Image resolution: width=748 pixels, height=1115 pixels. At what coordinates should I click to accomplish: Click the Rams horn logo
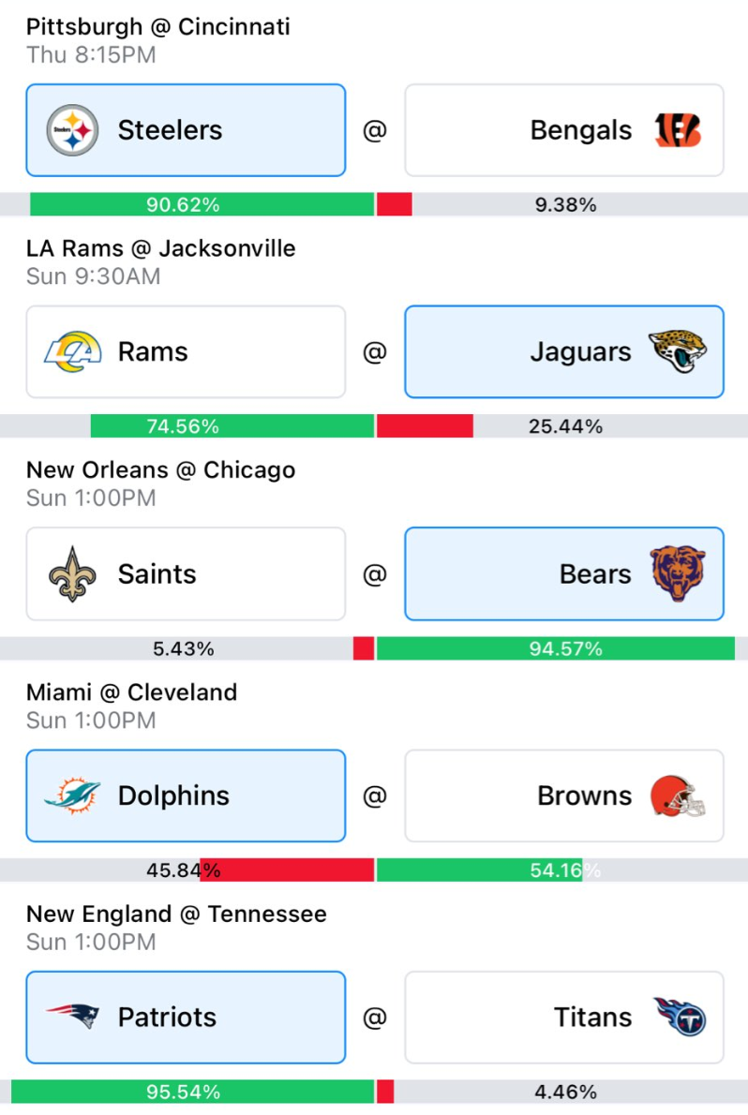point(72,352)
